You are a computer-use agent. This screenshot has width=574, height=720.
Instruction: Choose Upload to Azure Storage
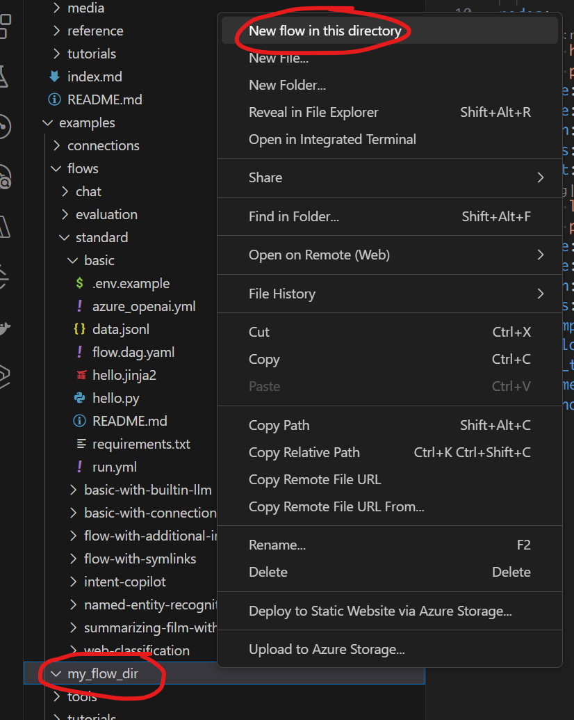coord(327,649)
